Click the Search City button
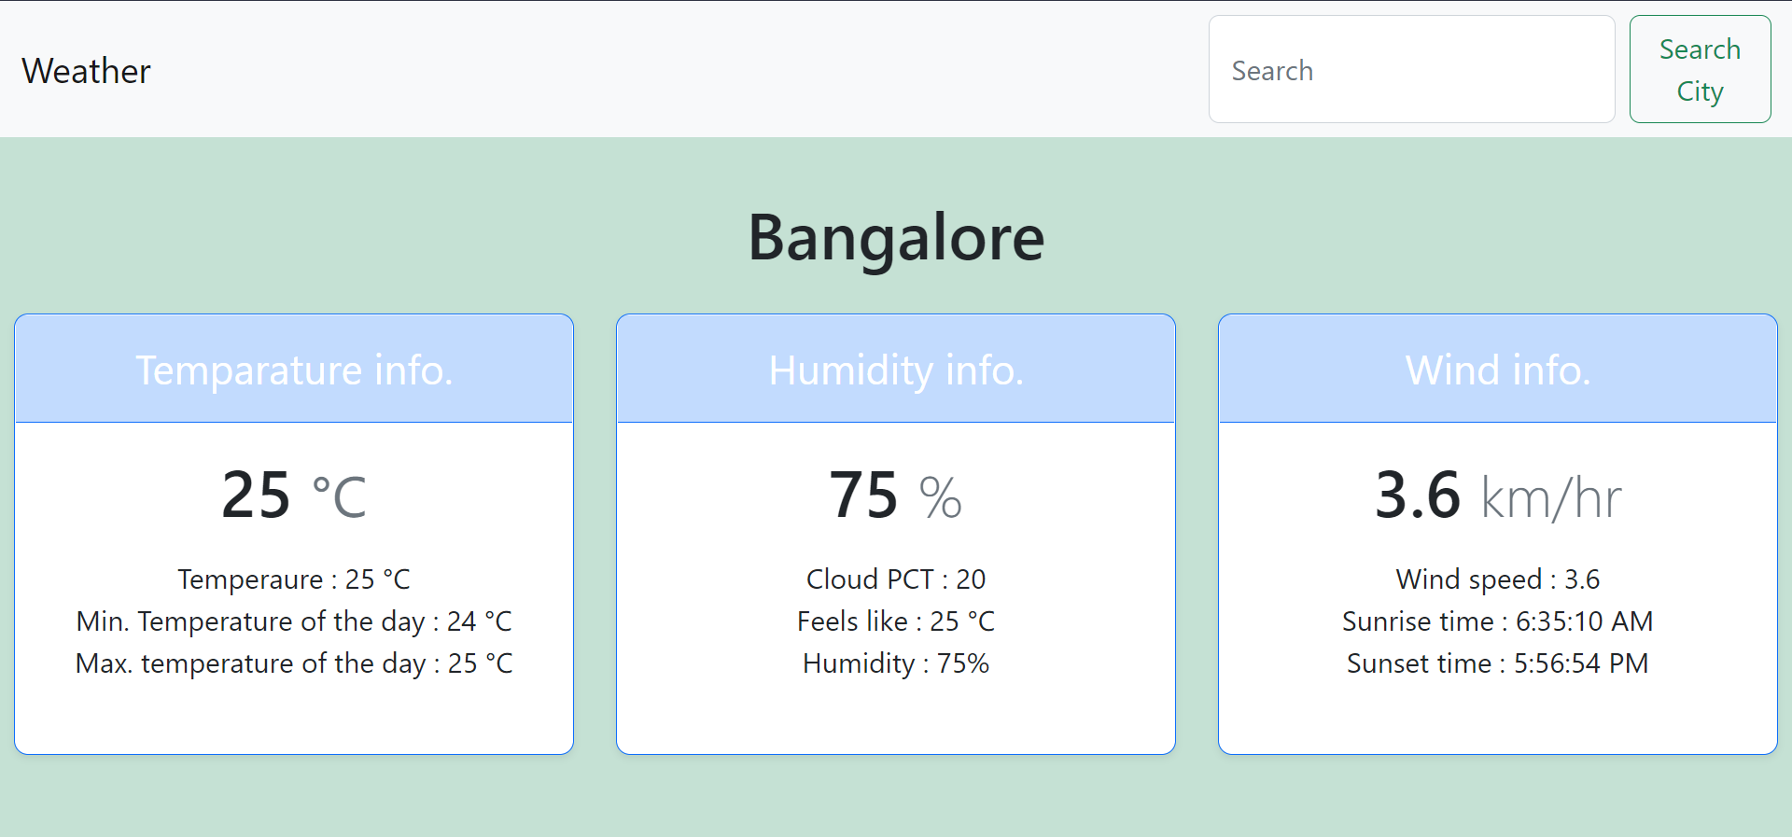This screenshot has width=1792, height=837. click(1699, 69)
